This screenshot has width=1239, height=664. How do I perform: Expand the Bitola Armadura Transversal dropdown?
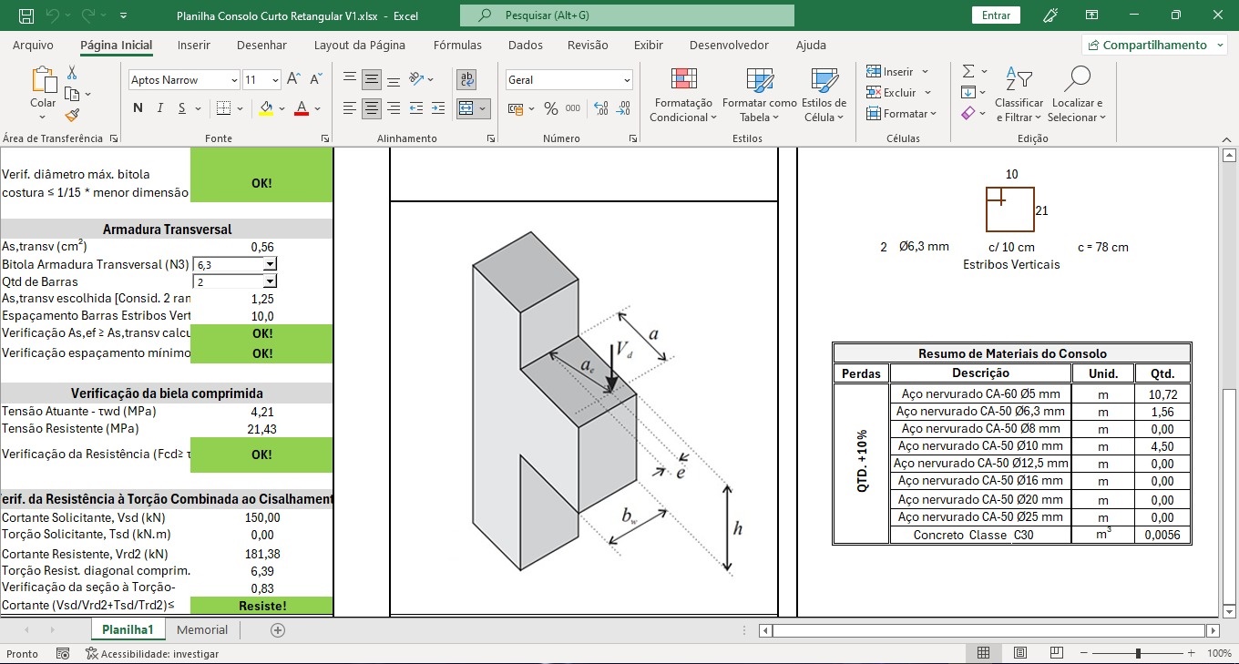[x=270, y=264]
